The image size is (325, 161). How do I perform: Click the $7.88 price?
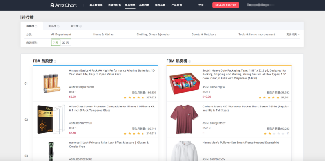tap(73, 133)
